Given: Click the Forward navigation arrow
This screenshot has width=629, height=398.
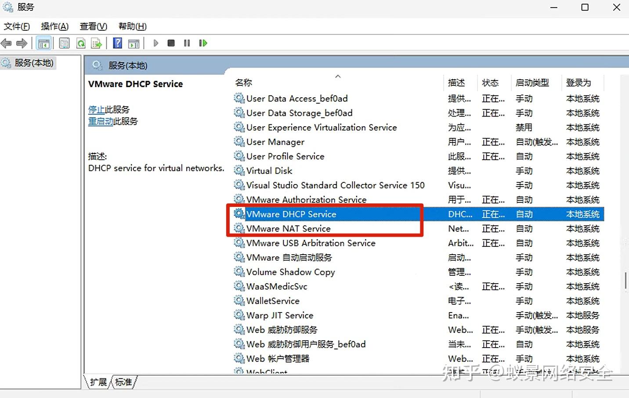Looking at the screenshot, I should click(x=22, y=43).
